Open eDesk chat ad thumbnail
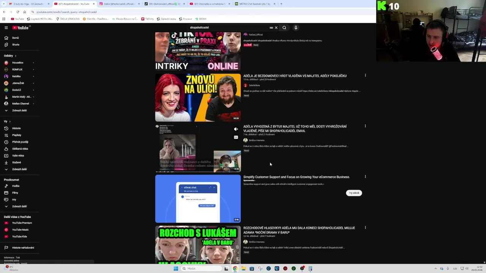This screenshot has height=273, width=486. [x=198, y=199]
